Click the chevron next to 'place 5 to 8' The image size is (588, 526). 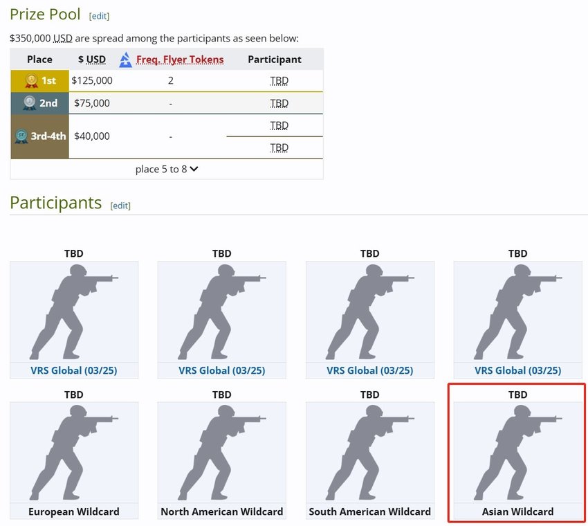coord(194,169)
